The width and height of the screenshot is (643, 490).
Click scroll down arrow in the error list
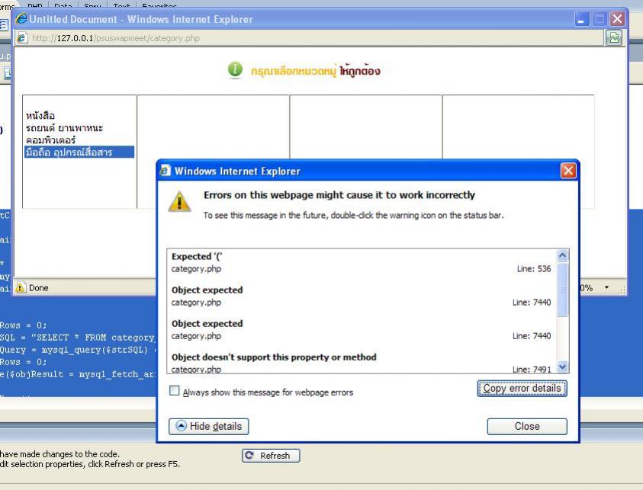[562, 367]
